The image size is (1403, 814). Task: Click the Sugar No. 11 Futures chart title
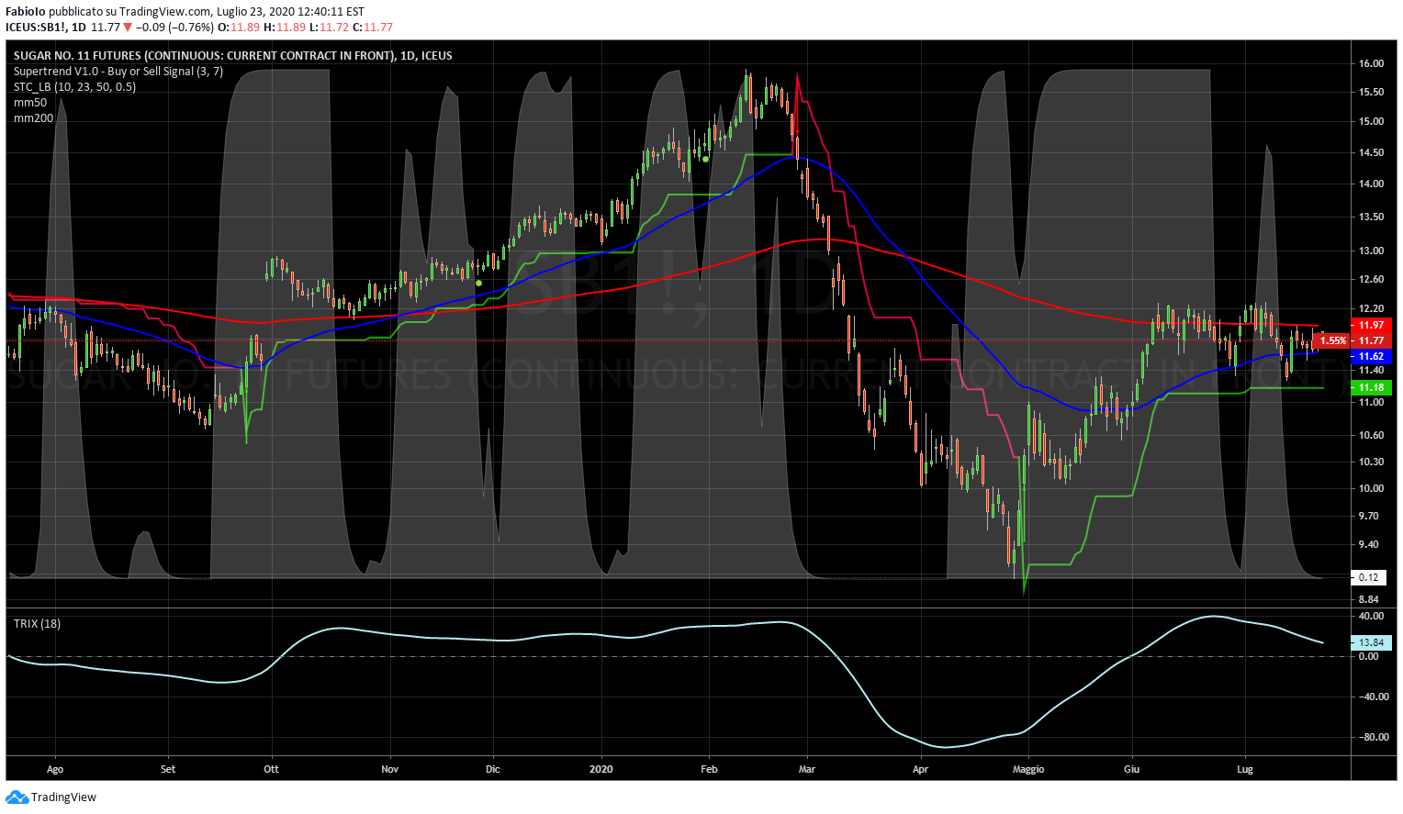tap(233, 56)
